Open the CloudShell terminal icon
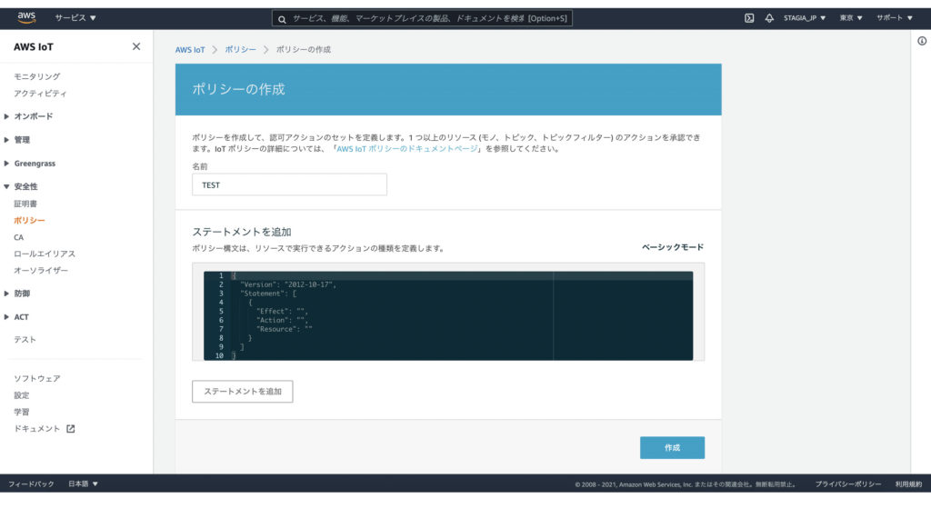Image resolution: width=931 pixels, height=508 pixels. click(749, 18)
